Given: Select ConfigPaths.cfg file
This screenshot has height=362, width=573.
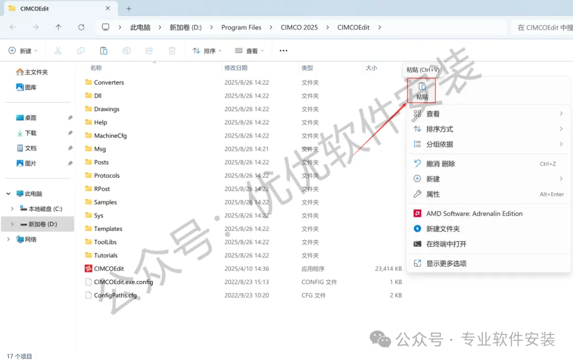Looking at the screenshot, I should tap(115, 295).
